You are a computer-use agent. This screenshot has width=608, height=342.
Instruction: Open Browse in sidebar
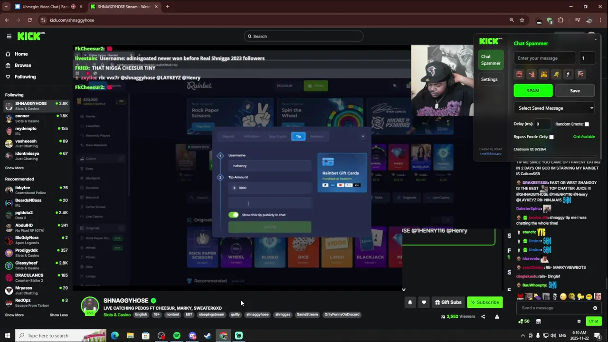point(23,66)
